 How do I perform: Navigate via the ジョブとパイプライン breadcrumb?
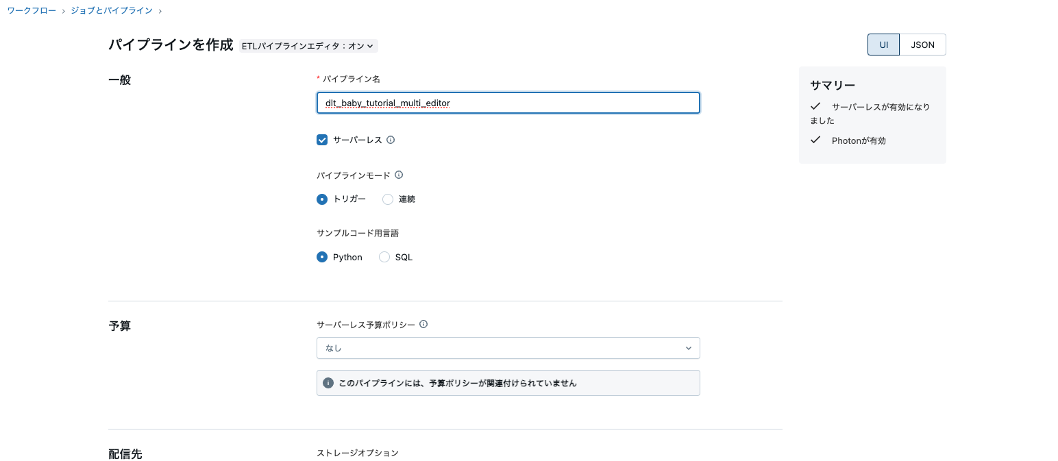coord(111,10)
